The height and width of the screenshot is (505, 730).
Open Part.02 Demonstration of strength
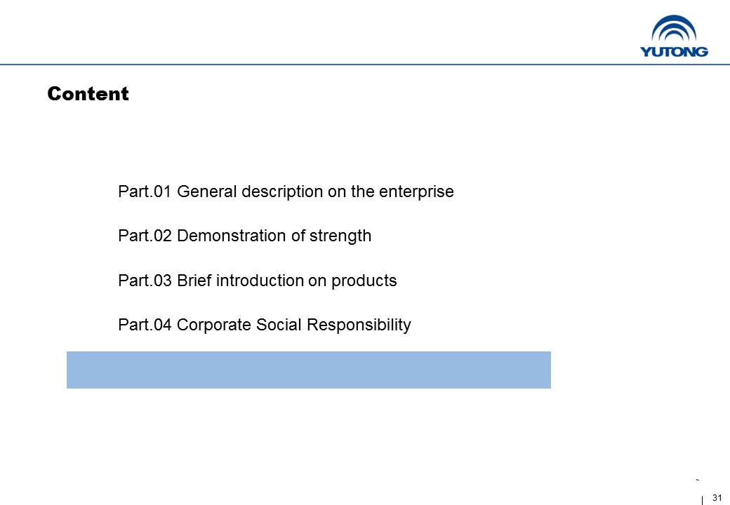244,236
